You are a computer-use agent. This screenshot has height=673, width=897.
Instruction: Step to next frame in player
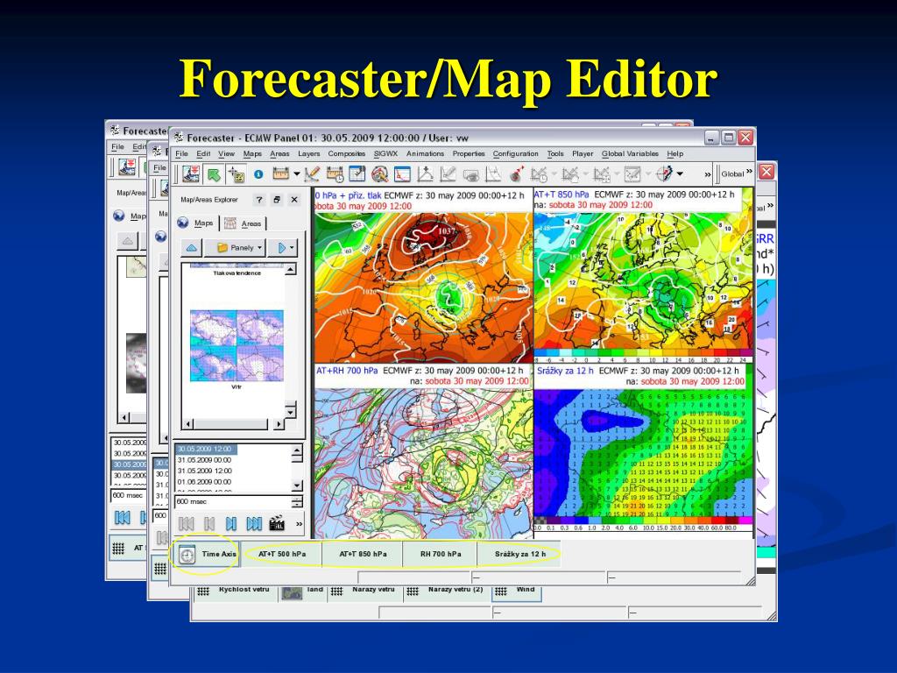tap(230, 524)
